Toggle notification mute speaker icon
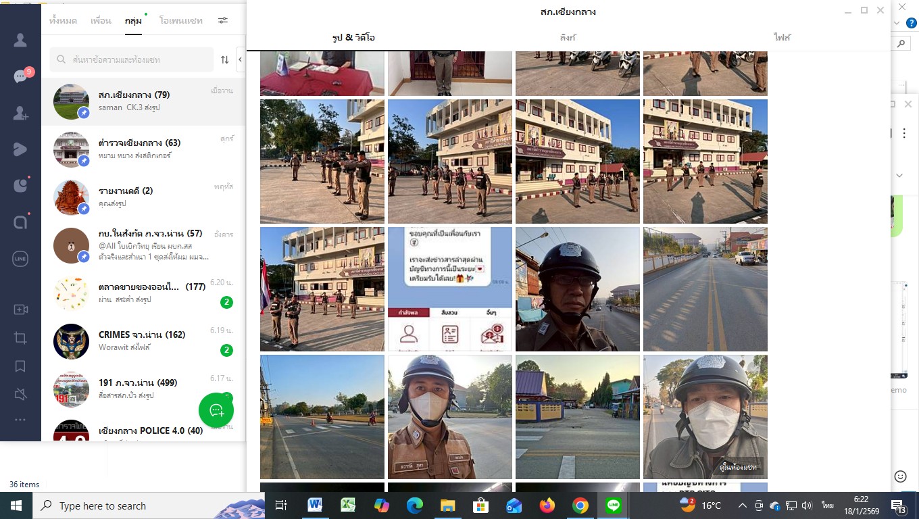919x519 pixels. tap(20, 394)
